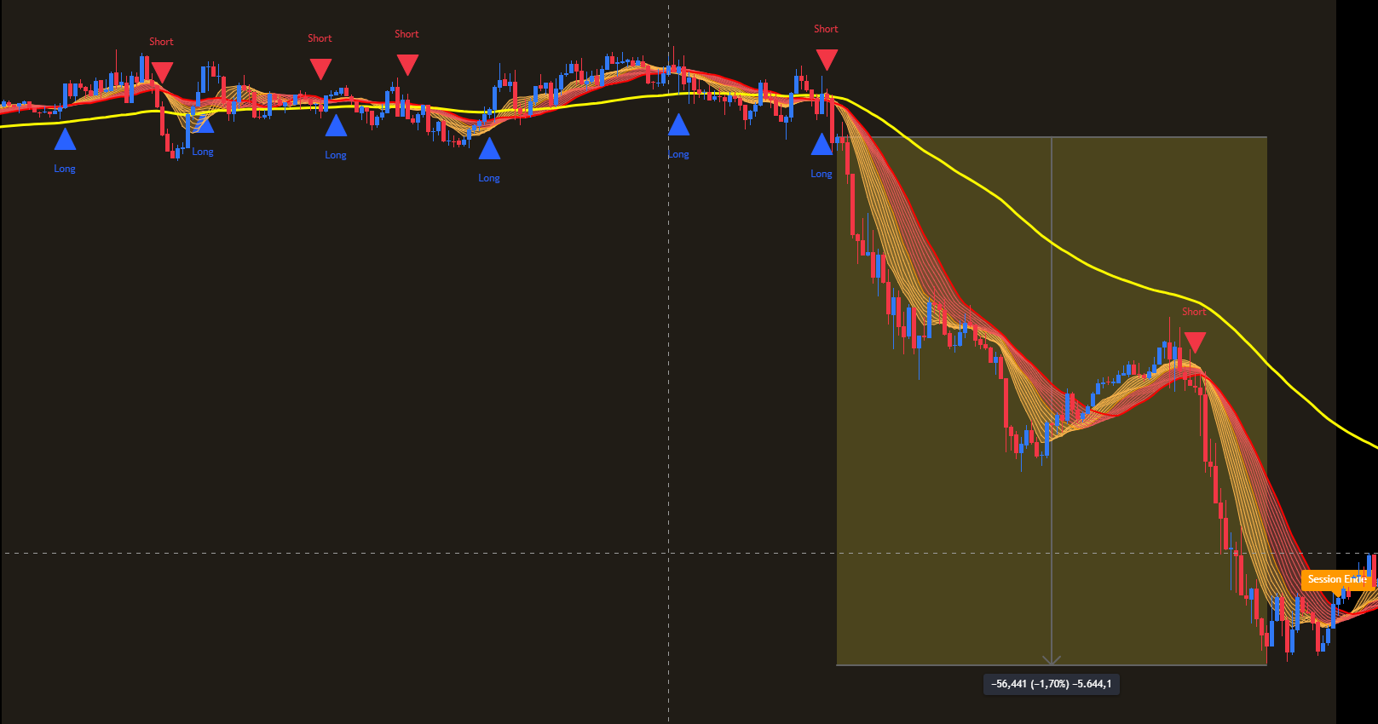Click the fourth blue Long arrow from left
The height and width of the screenshot is (724, 1378).
tap(489, 149)
